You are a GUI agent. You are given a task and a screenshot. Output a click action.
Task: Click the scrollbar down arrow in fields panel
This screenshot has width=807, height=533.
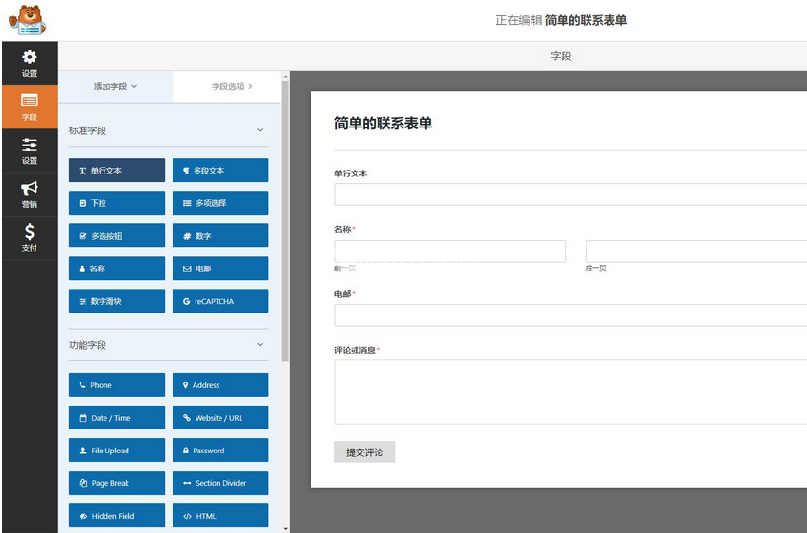[x=286, y=528]
